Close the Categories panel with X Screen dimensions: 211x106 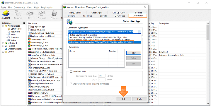pyautogui.click(x=24, y=23)
